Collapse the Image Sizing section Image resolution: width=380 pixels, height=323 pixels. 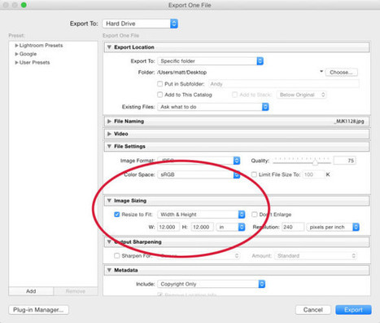coord(109,201)
